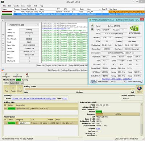Click the Configure icon in FAHControl toolbar
The image size is (145, 141).
coord(6,76)
